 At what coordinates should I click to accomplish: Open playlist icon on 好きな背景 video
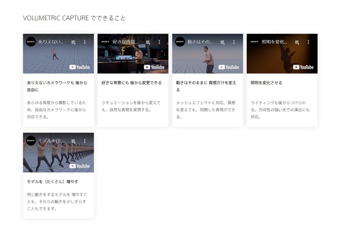pyautogui.click(x=148, y=42)
